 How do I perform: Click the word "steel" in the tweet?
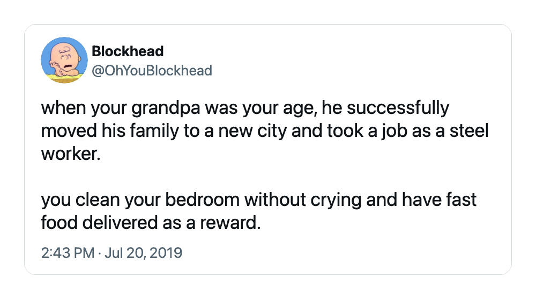(469, 131)
